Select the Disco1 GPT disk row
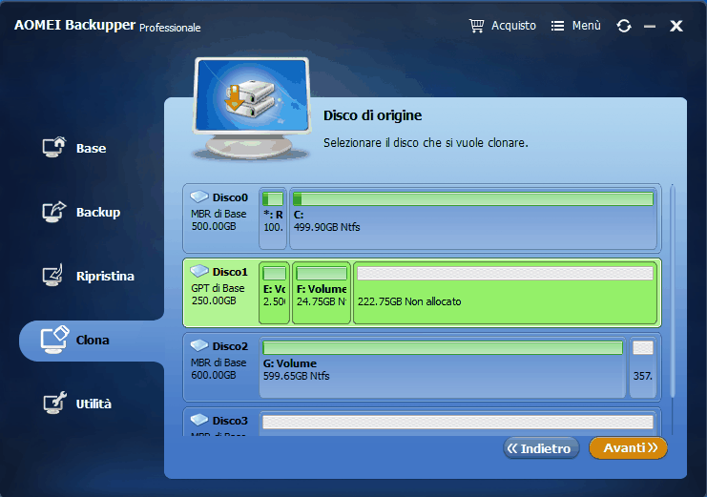This screenshot has height=497, width=707. (x=422, y=293)
